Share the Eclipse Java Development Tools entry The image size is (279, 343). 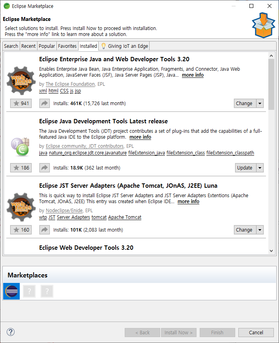tap(45, 168)
